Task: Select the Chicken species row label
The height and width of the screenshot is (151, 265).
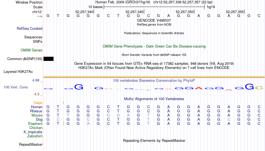Action: 36,128
